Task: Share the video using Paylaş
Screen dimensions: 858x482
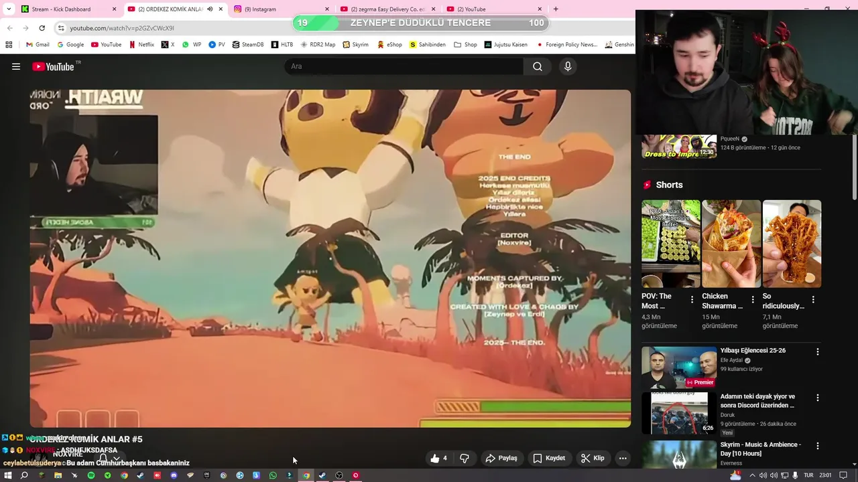Action: [x=501, y=458]
